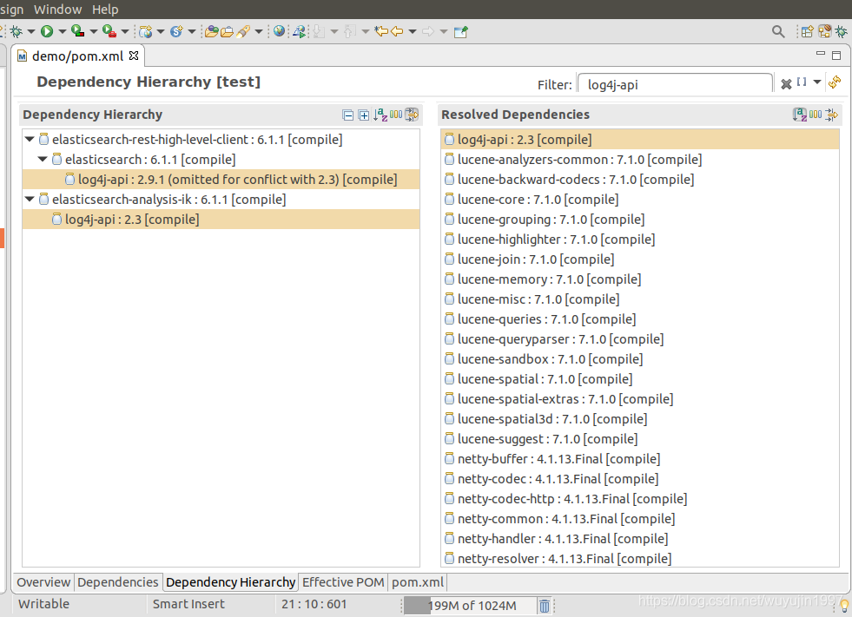Expand all nodes in Dependency Hierarchy panel
This screenshot has width=852, height=617.
[x=364, y=115]
